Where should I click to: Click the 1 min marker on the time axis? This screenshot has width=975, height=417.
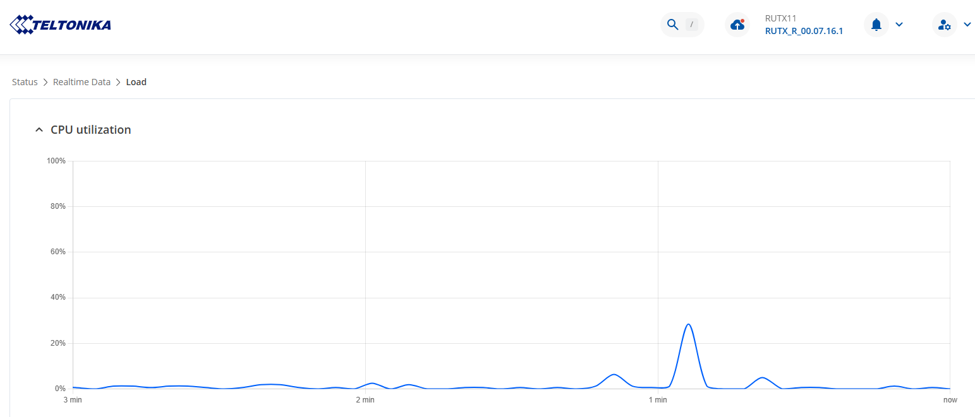[x=658, y=400]
